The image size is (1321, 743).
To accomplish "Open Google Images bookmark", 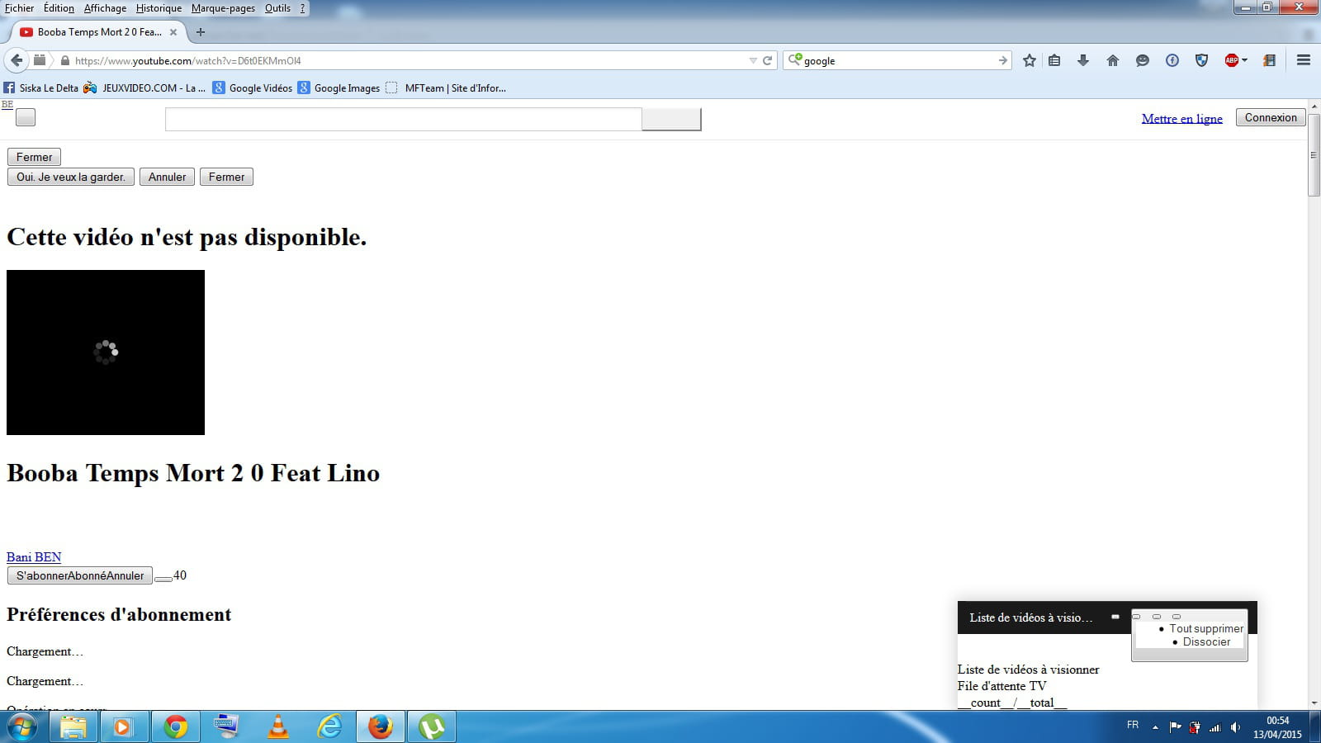I will point(339,88).
